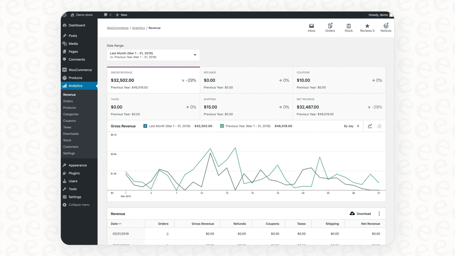Open the Stock activity panel
The image size is (455, 256).
click(x=349, y=27)
